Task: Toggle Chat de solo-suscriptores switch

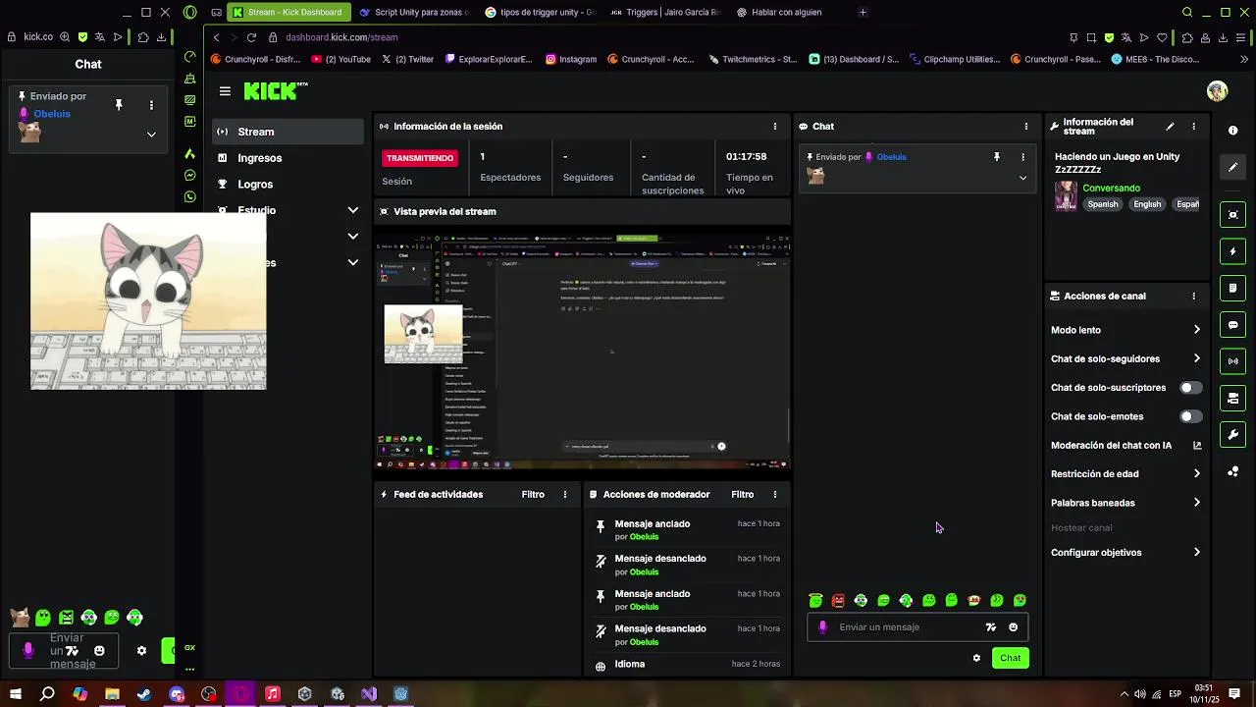Action: pyautogui.click(x=1190, y=388)
